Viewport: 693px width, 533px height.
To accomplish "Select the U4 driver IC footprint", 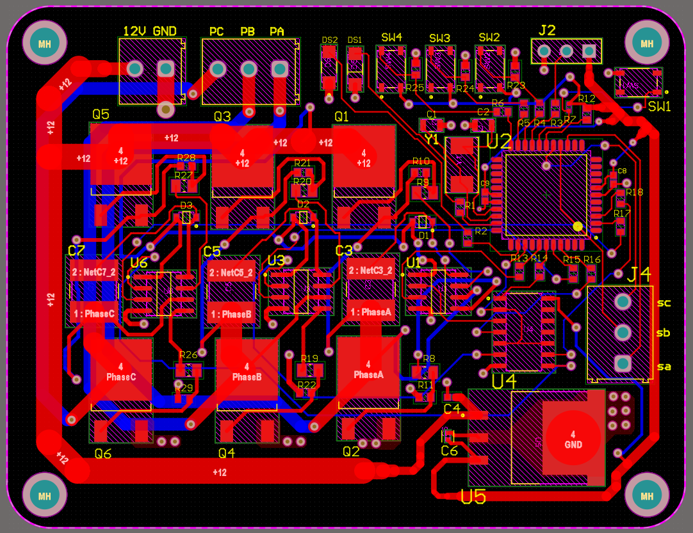I will [x=525, y=333].
